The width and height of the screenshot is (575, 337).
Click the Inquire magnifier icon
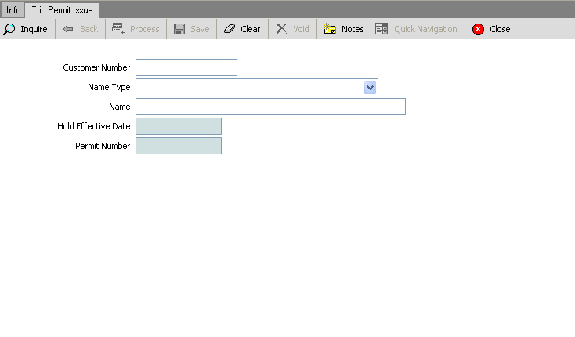[x=9, y=29]
